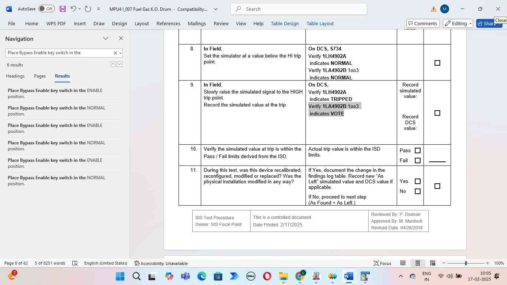Open the Table Design tab
Screen dimensions: 507x285
point(285,23)
